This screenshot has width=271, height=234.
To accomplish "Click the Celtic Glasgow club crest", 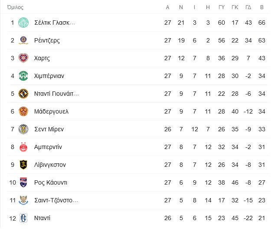I will tap(23, 23).
